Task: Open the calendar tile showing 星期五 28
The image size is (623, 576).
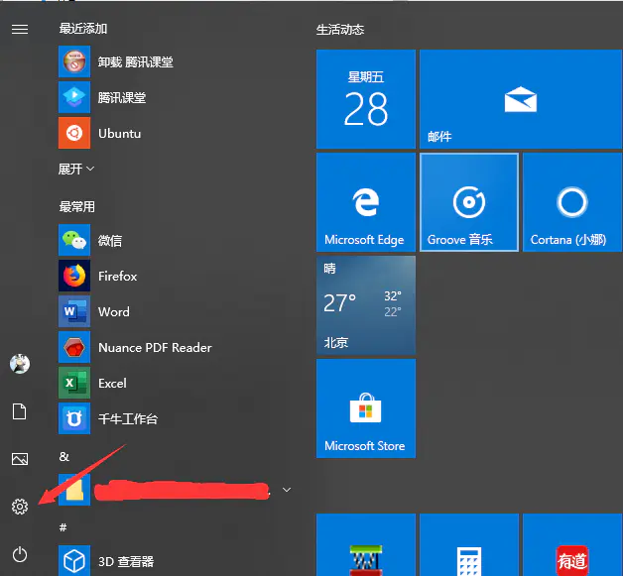Action: [366, 99]
